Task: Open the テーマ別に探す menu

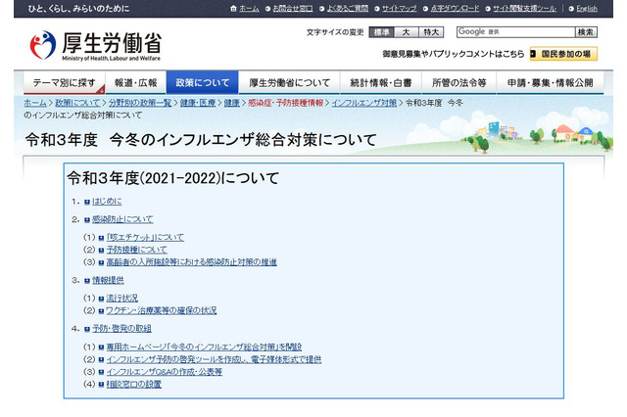Action: click(64, 82)
